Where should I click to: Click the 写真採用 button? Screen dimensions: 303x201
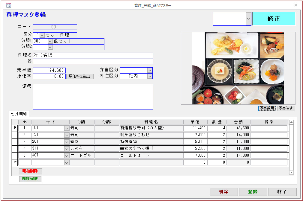(x=267, y=108)
